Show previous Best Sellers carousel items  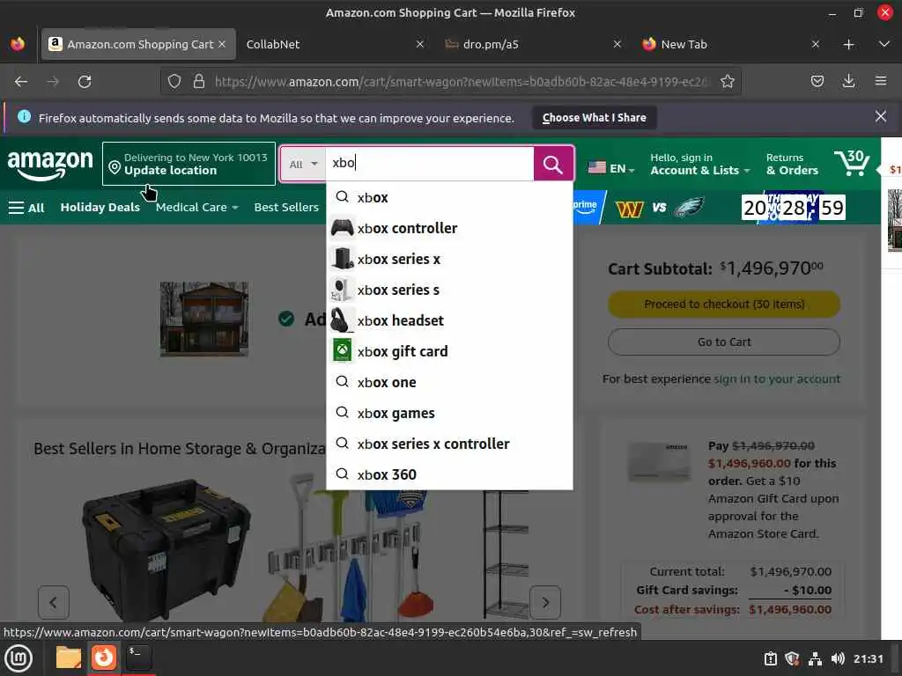click(x=54, y=602)
